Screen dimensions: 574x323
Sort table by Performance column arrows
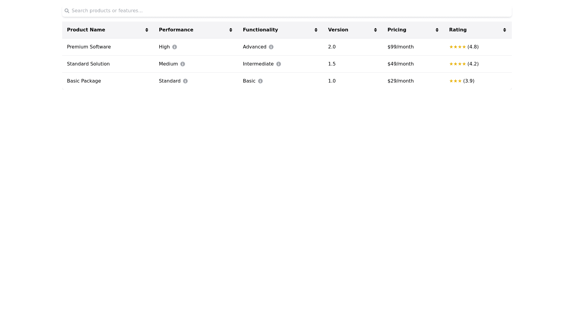(x=231, y=30)
